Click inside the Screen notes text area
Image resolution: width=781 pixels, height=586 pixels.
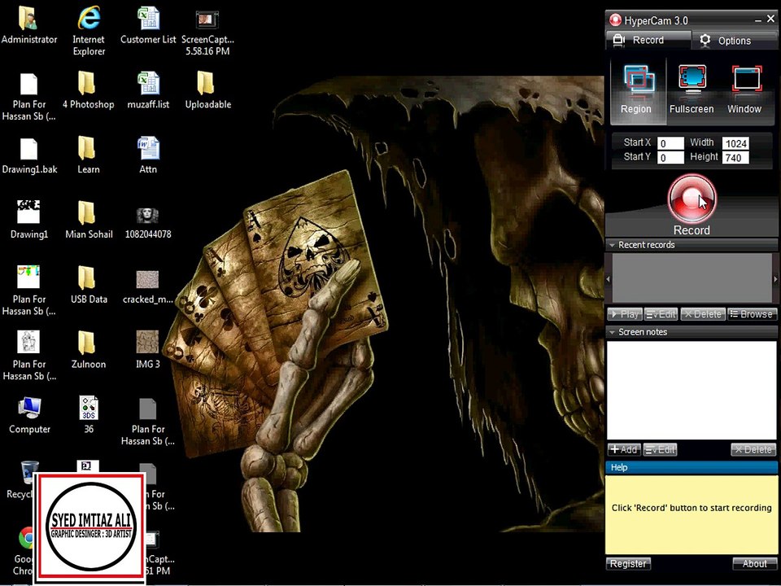click(692, 390)
